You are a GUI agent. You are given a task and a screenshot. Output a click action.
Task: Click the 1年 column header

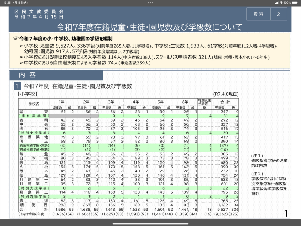(62, 102)
